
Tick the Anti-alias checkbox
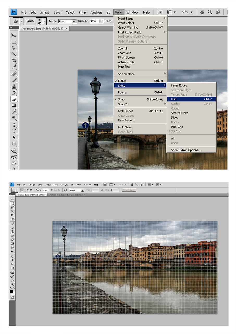pos(52,190)
